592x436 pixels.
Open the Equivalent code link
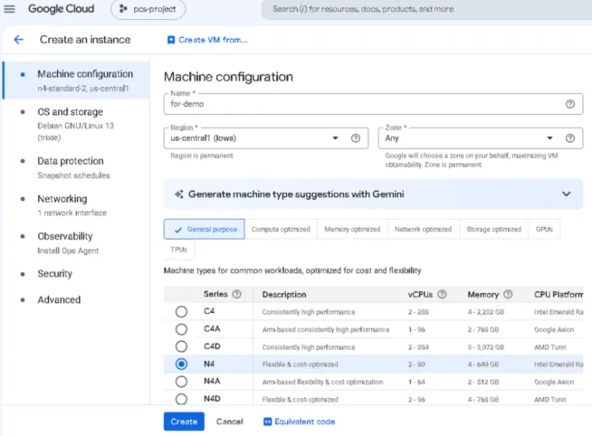pos(299,422)
